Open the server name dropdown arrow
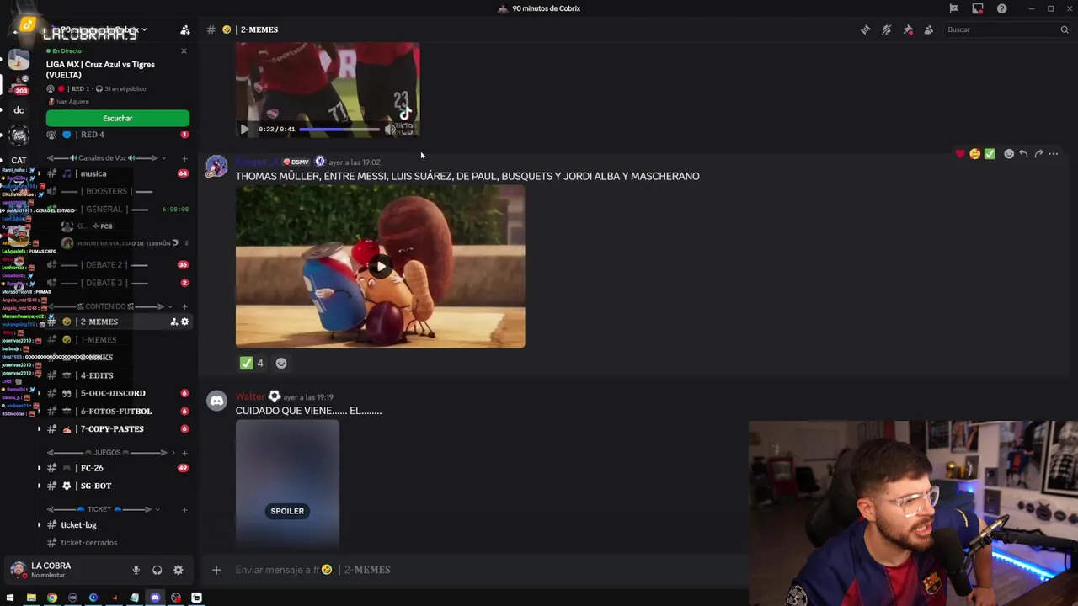The height and width of the screenshot is (606, 1078). [x=144, y=30]
